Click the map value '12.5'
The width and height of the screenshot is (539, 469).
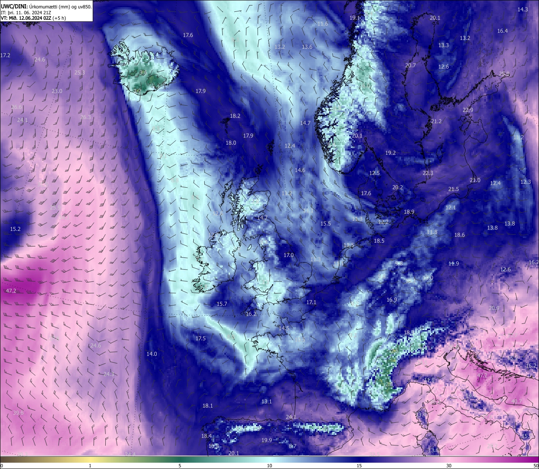pyautogui.click(x=374, y=173)
